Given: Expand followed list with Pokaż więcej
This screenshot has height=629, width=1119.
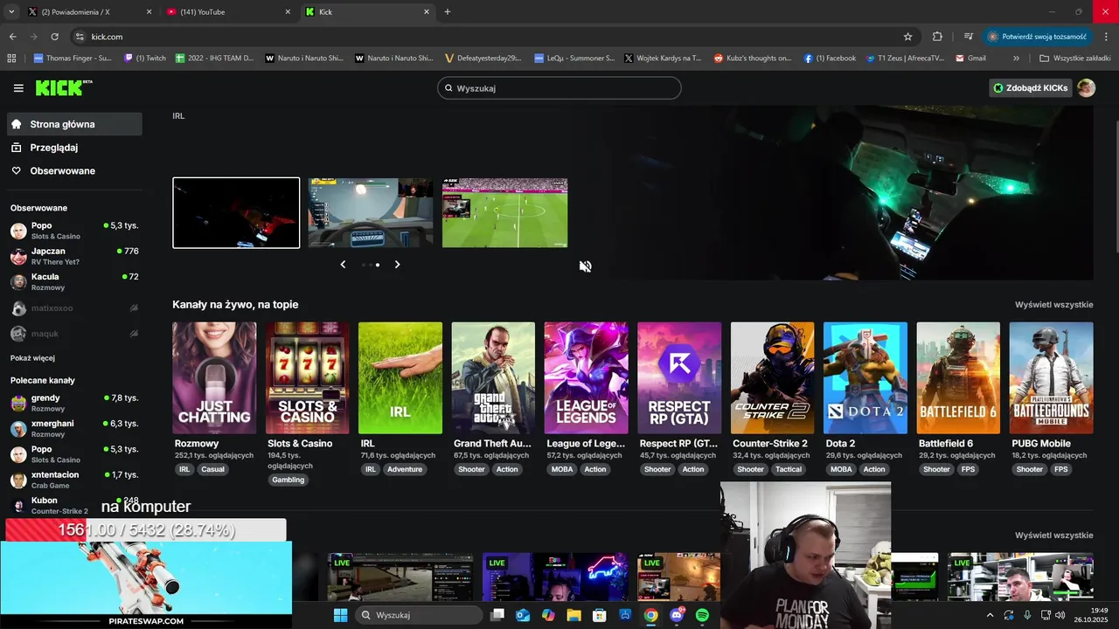Looking at the screenshot, I should (32, 358).
